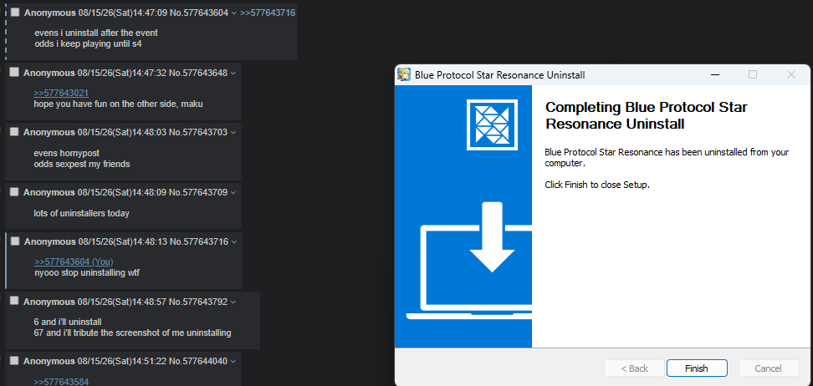813x386 pixels.
Task: Minimize the Blue Protocol Uninstall window
Action: pos(715,74)
